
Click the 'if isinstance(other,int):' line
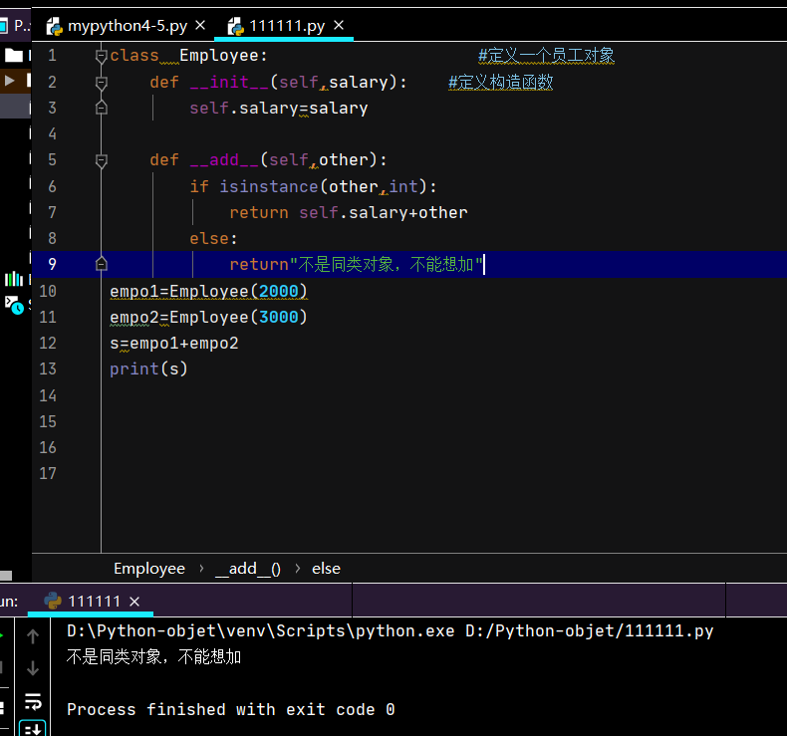(313, 186)
